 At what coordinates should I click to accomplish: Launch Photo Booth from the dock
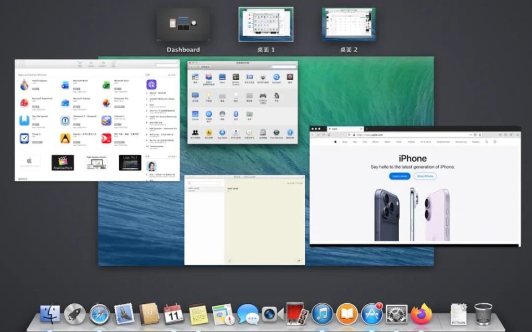click(x=297, y=314)
